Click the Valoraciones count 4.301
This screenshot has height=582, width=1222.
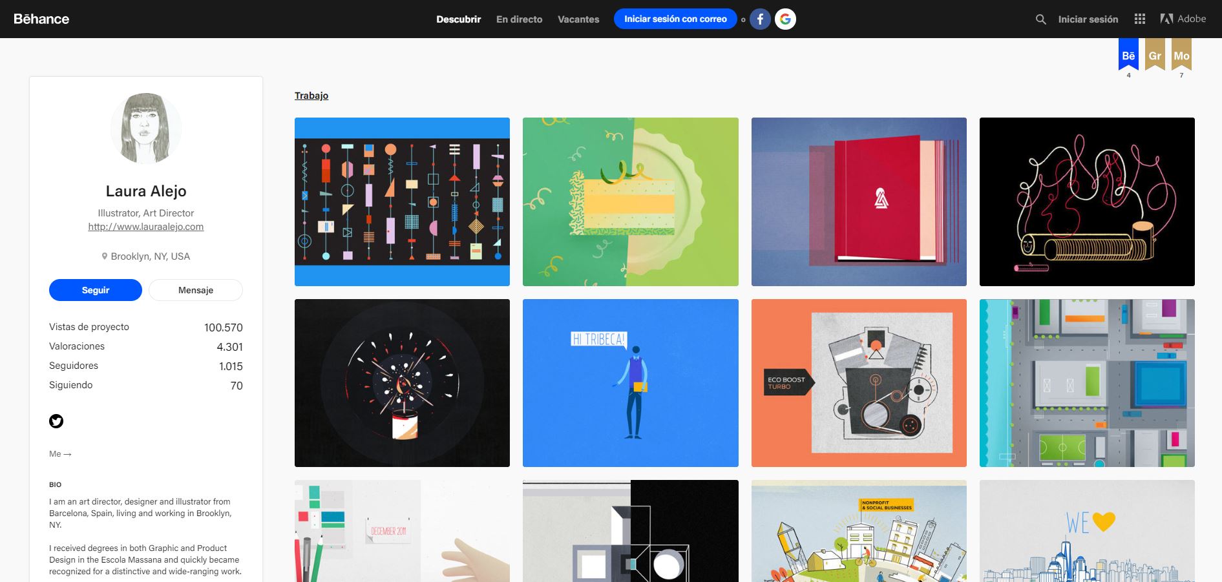(229, 347)
